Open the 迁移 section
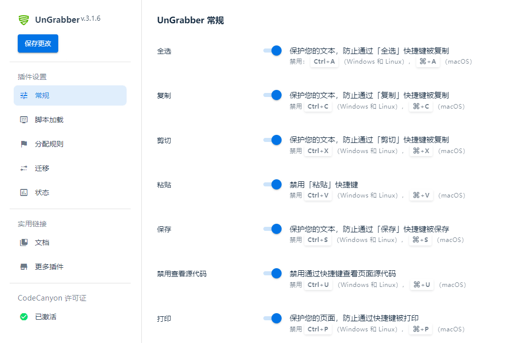 click(x=70, y=168)
